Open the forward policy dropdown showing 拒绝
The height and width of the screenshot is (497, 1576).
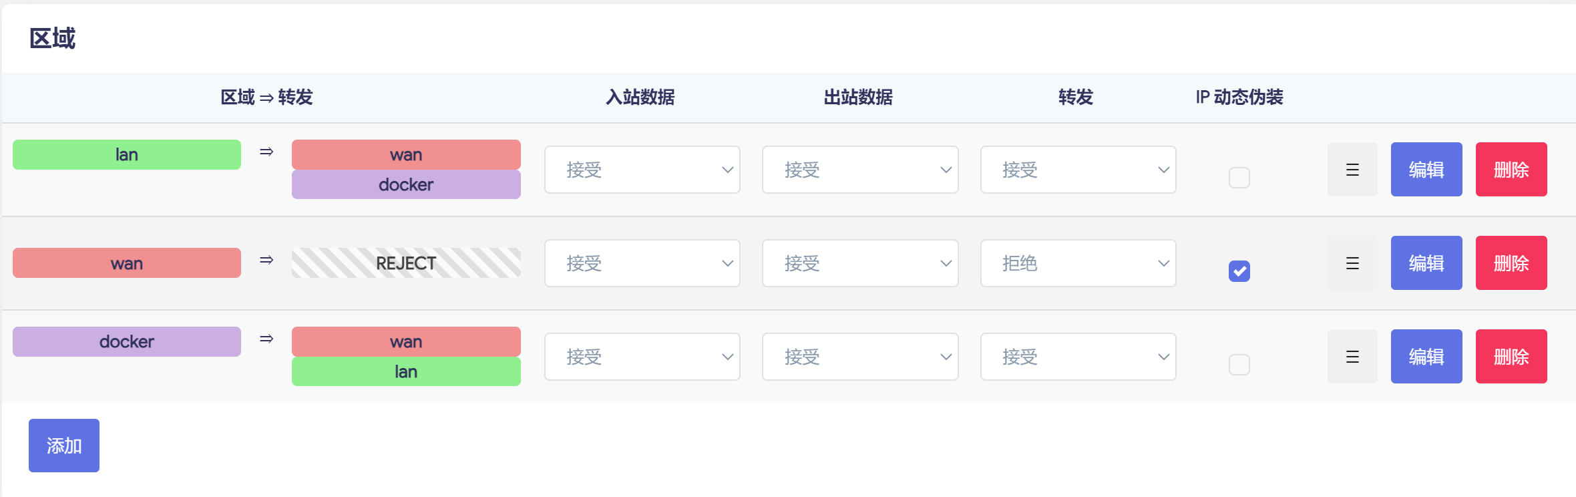(x=1078, y=263)
